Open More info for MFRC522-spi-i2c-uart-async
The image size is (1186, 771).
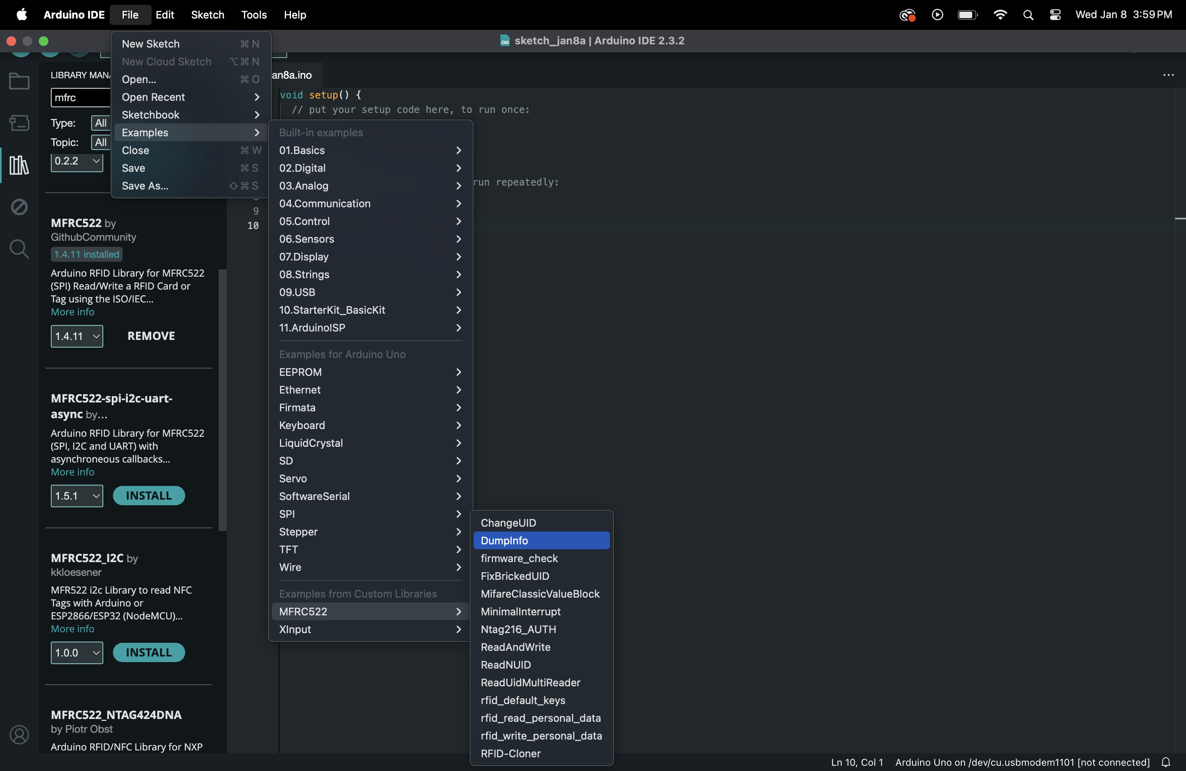[72, 472]
